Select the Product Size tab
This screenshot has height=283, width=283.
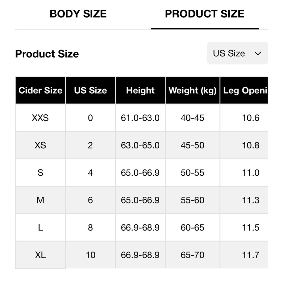[205, 14]
